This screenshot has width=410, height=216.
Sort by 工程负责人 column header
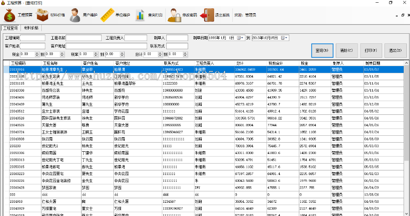click(x=215, y=63)
